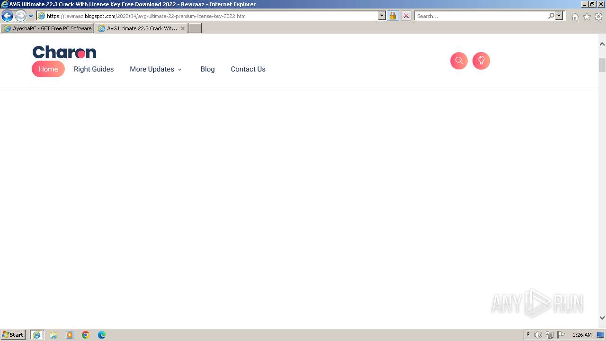Click the browser Forward arrow button
606x341 pixels.
pyautogui.click(x=20, y=16)
